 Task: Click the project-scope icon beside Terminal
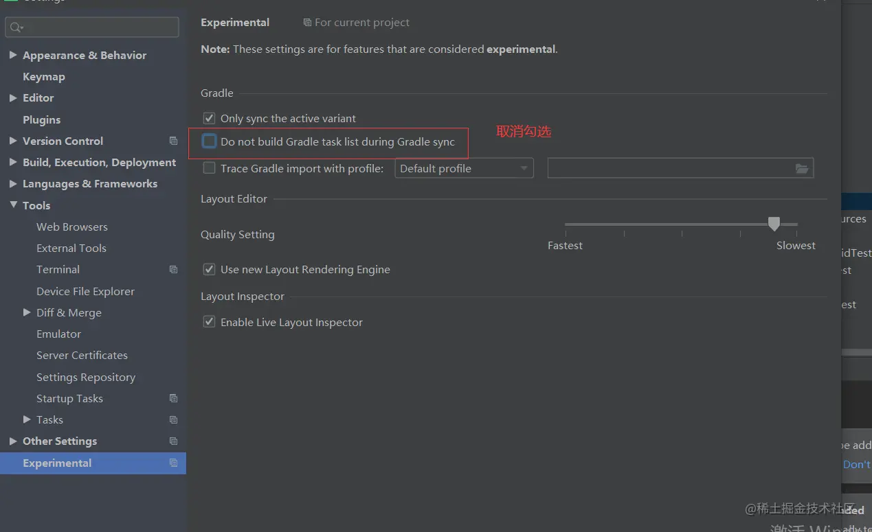tap(173, 270)
